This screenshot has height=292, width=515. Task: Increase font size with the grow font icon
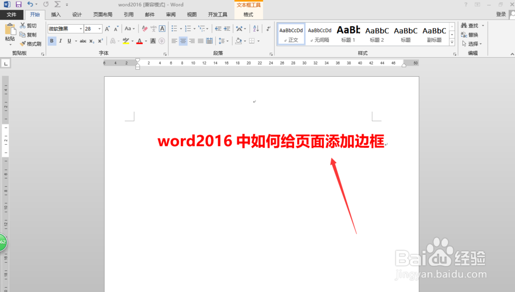coord(108,29)
